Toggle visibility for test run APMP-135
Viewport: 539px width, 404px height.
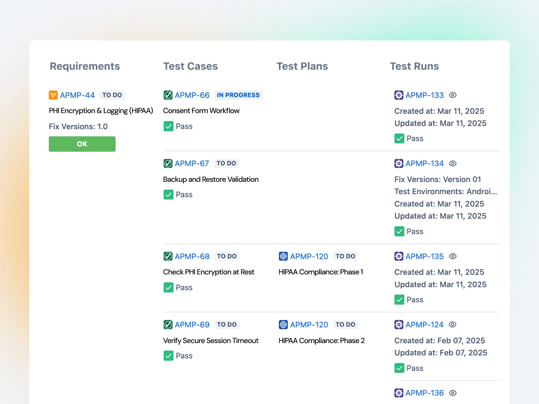(452, 256)
